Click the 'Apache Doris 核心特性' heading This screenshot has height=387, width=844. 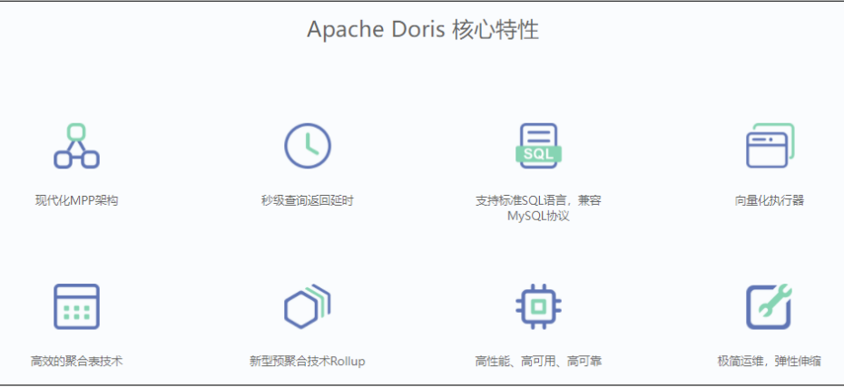click(x=423, y=30)
